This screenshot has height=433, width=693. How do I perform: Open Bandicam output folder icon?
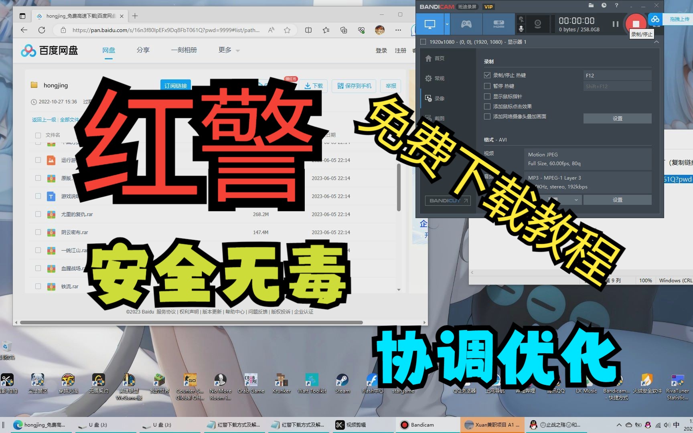point(591,6)
